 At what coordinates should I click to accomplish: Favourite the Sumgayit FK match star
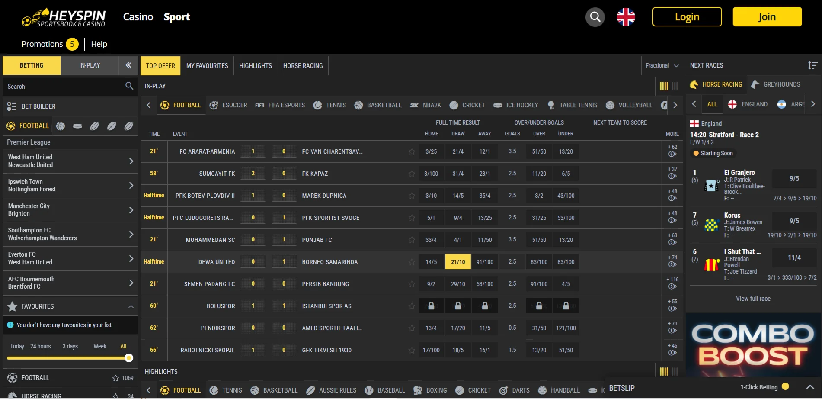412,174
